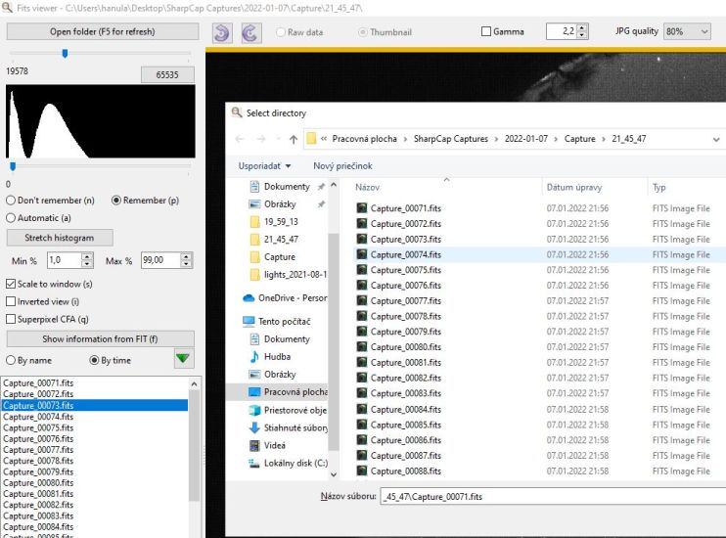Click Nový priečinok button

[x=342, y=165]
